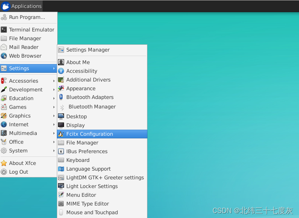Expand the Settings submenu arrow

tap(54, 68)
